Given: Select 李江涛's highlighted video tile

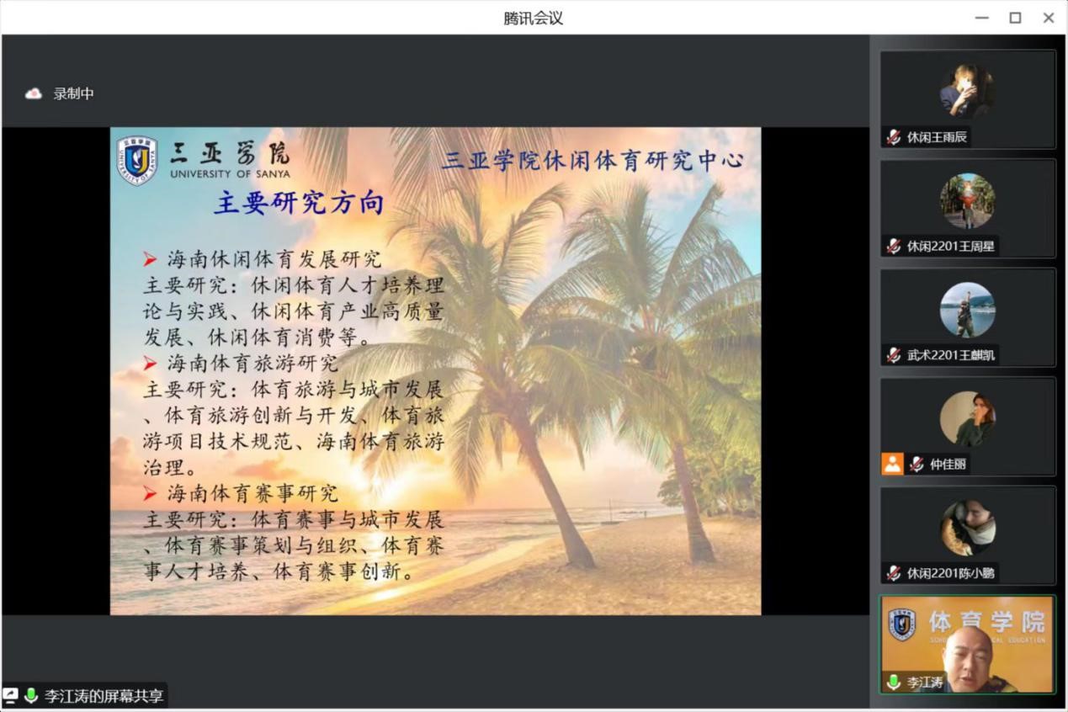Looking at the screenshot, I should coord(967,644).
